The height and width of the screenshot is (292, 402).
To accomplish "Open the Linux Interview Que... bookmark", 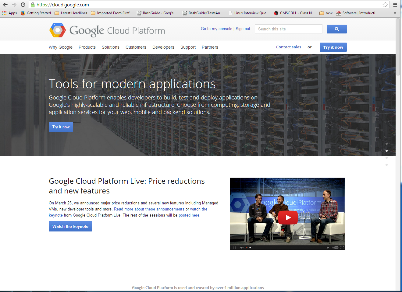I will pos(249,13).
